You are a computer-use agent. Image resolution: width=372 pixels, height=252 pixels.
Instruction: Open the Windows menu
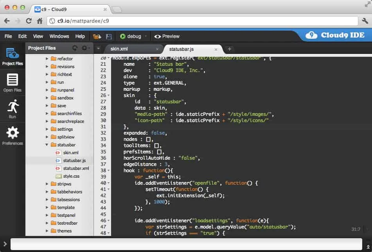[59, 36]
